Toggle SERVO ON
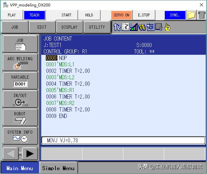This screenshot has height=174, width=207. [x=122, y=15]
